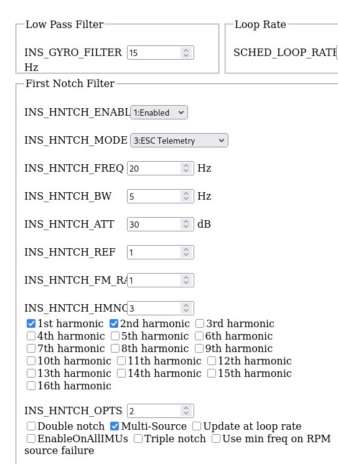Decrement INS_HNTCH_FREQ value with down arrow
338x464 pixels.
[186, 171]
